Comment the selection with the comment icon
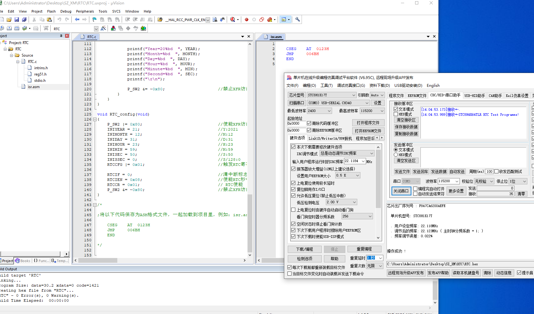534x314 pixels. tap(142, 20)
